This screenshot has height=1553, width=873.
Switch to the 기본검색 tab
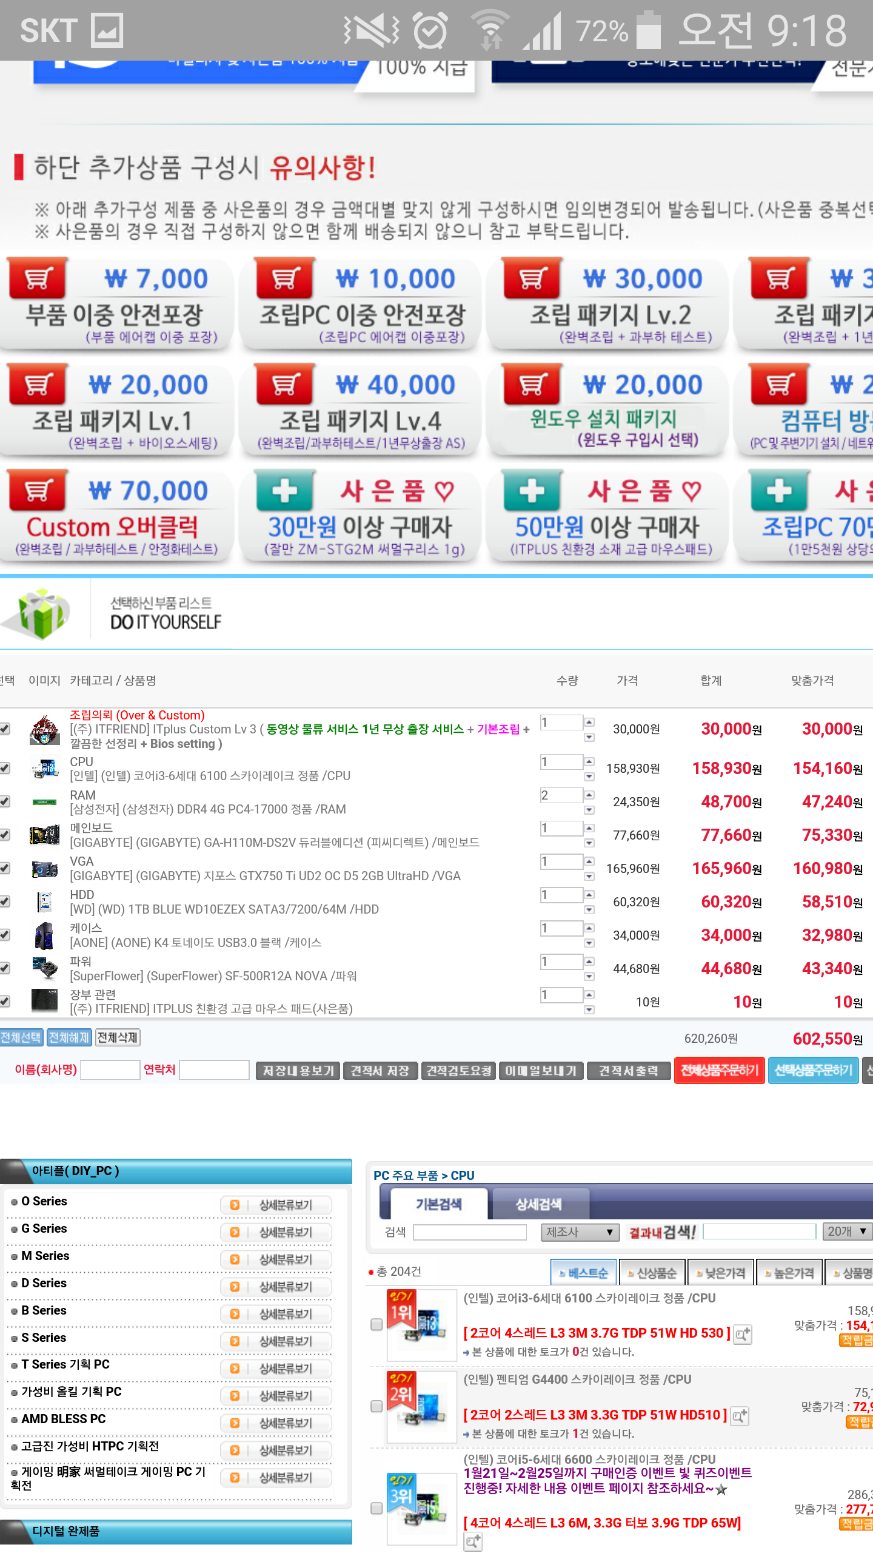[439, 1204]
